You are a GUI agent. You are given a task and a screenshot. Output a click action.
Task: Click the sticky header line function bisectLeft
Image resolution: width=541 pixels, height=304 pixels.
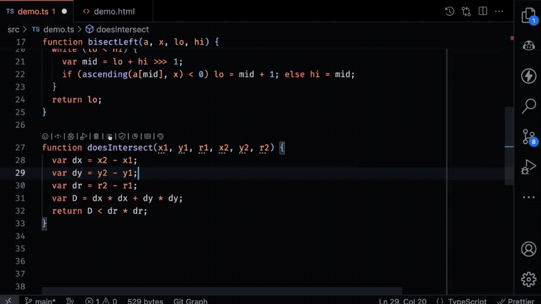(131, 42)
